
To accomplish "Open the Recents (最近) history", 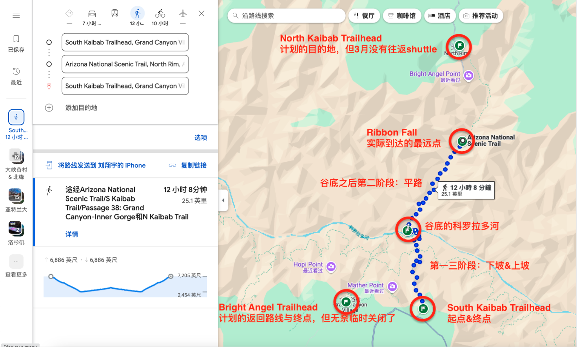I will point(16,76).
